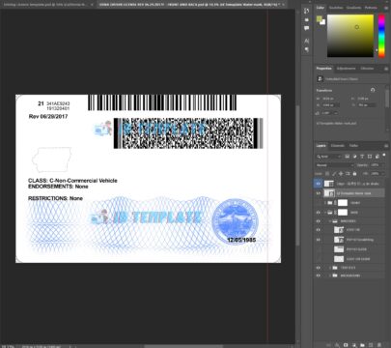Switch to the Channels tab

pos(338,146)
